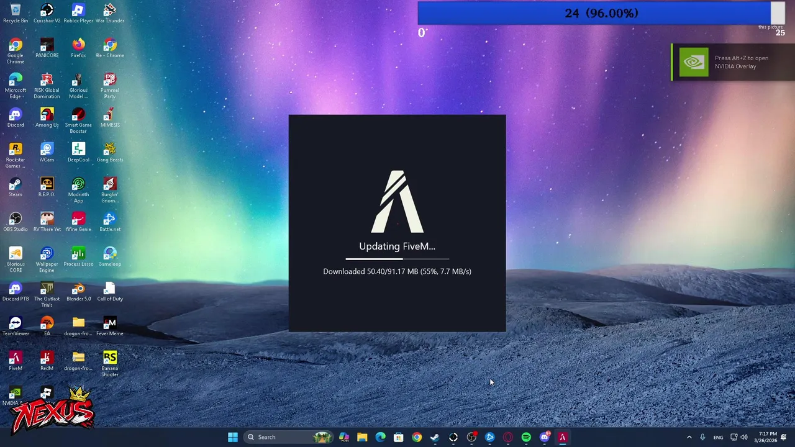This screenshot has width=795, height=447.
Task: Select the Blender 5.0 desktop shortcut
Action: pyautogui.click(x=78, y=291)
